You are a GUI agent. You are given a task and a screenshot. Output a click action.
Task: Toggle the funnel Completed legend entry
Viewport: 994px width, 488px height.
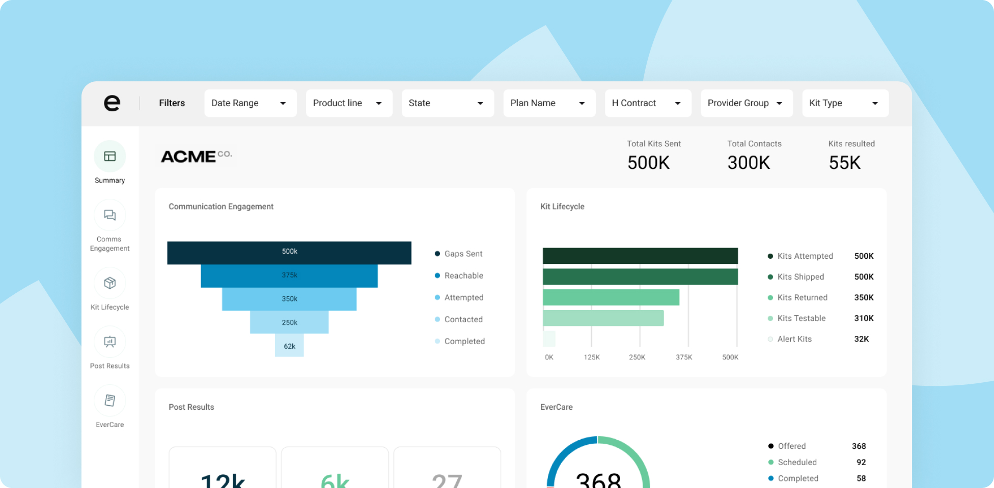pyautogui.click(x=459, y=341)
